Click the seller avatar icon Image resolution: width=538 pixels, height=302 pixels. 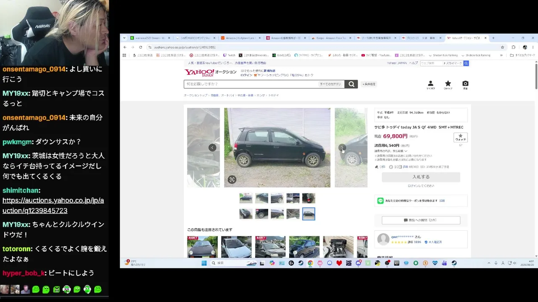(x=383, y=239)
